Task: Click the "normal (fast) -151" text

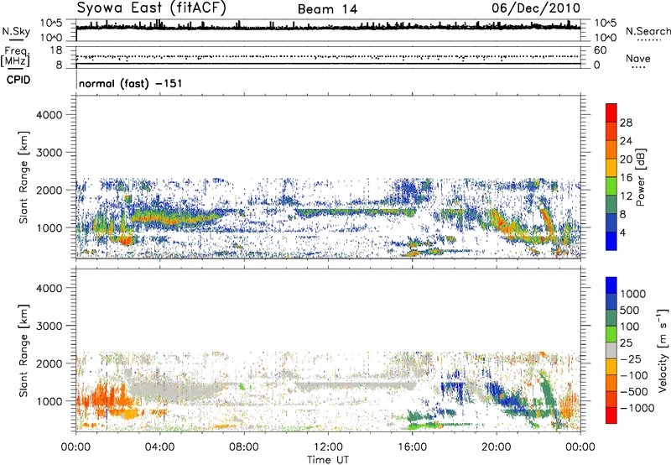Action: point(131,83)
